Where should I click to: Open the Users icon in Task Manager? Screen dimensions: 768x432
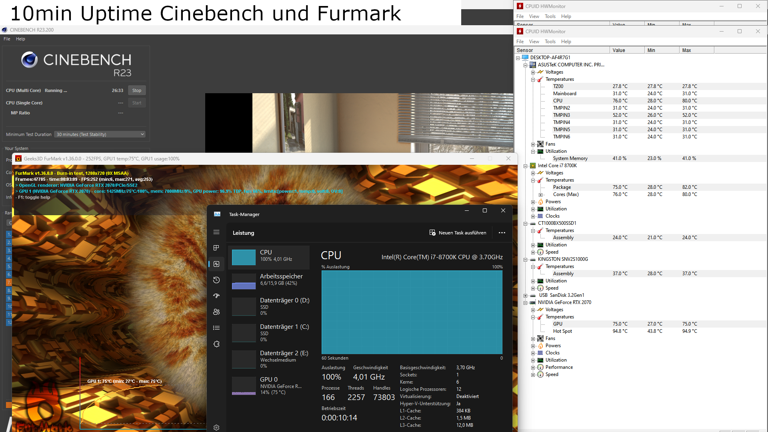click(216, 312)
